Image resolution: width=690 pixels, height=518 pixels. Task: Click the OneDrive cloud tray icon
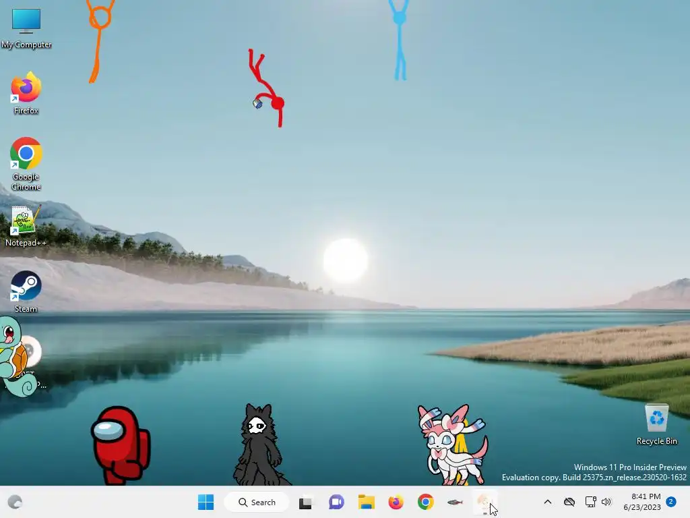tap(569, 502)
